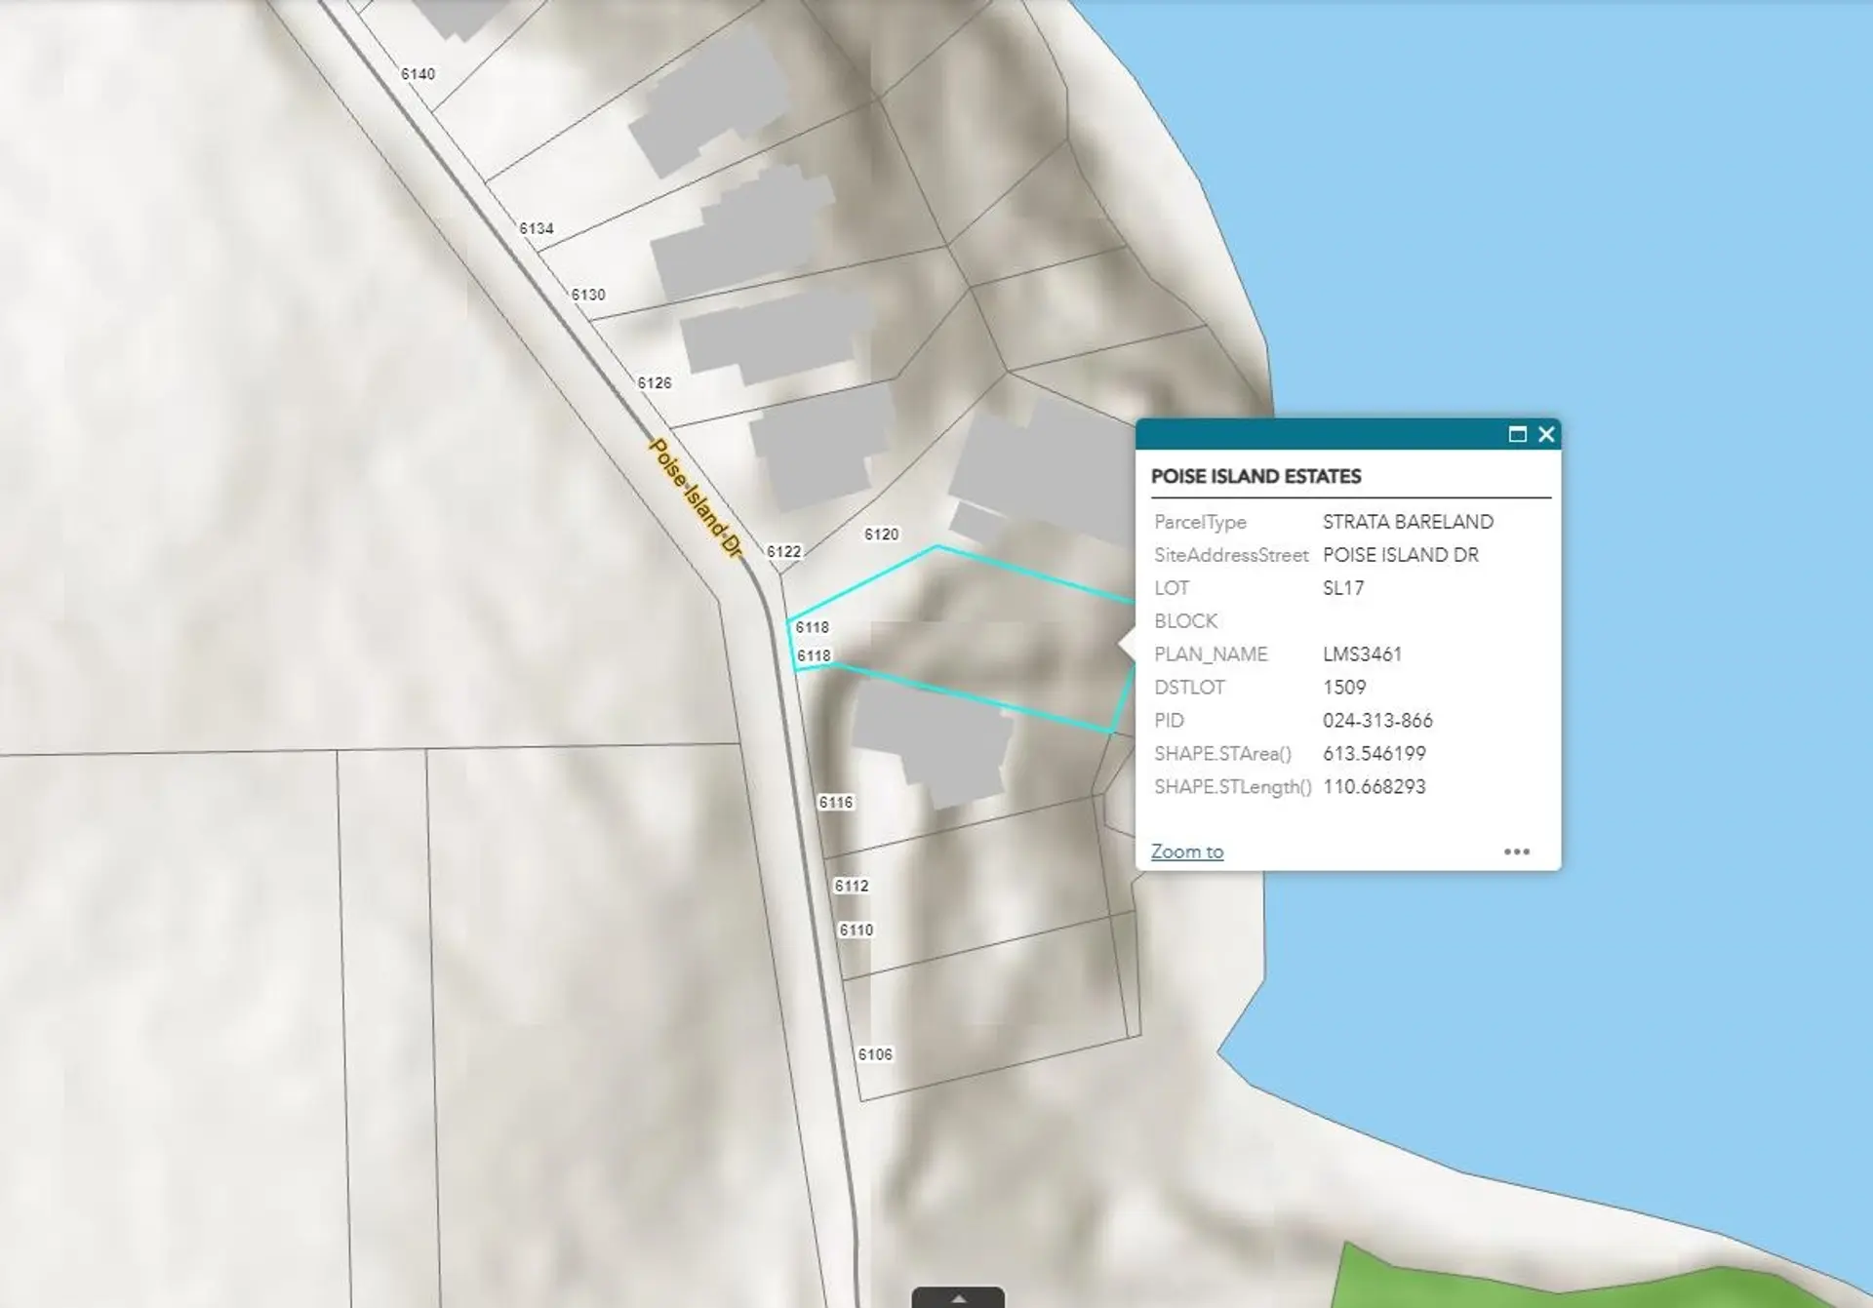Click parcel labeled 6106
The height and width of the screenshot is (1308, 1873).
874,1053
